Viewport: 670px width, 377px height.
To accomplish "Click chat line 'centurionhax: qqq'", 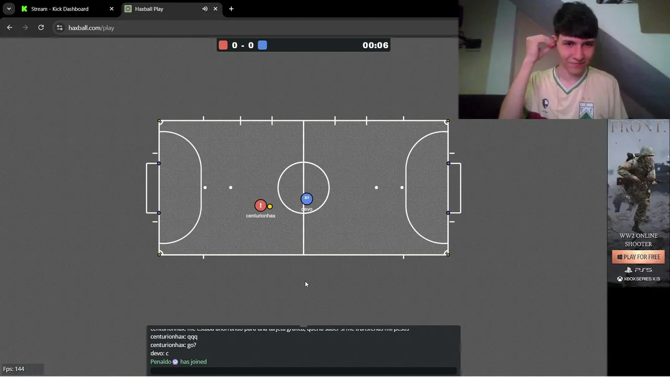I will tap(174, 337).
